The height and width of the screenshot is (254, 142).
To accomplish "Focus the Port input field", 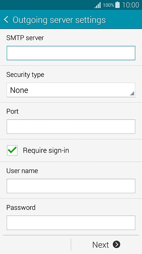I will click(x=71, y=127).
